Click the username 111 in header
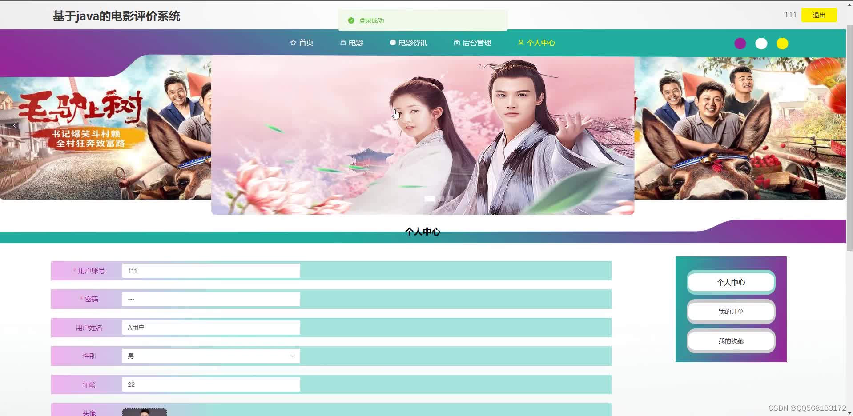The width and height of the screenshot is (853, 416). tap(790, 15)
